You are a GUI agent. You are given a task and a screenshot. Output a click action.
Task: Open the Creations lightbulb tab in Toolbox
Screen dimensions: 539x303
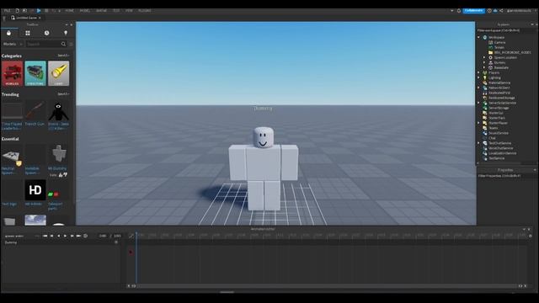coord(66,33)
